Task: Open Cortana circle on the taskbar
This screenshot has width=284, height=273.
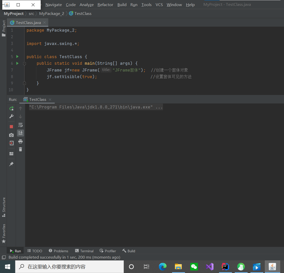Action: click(131, 267)
